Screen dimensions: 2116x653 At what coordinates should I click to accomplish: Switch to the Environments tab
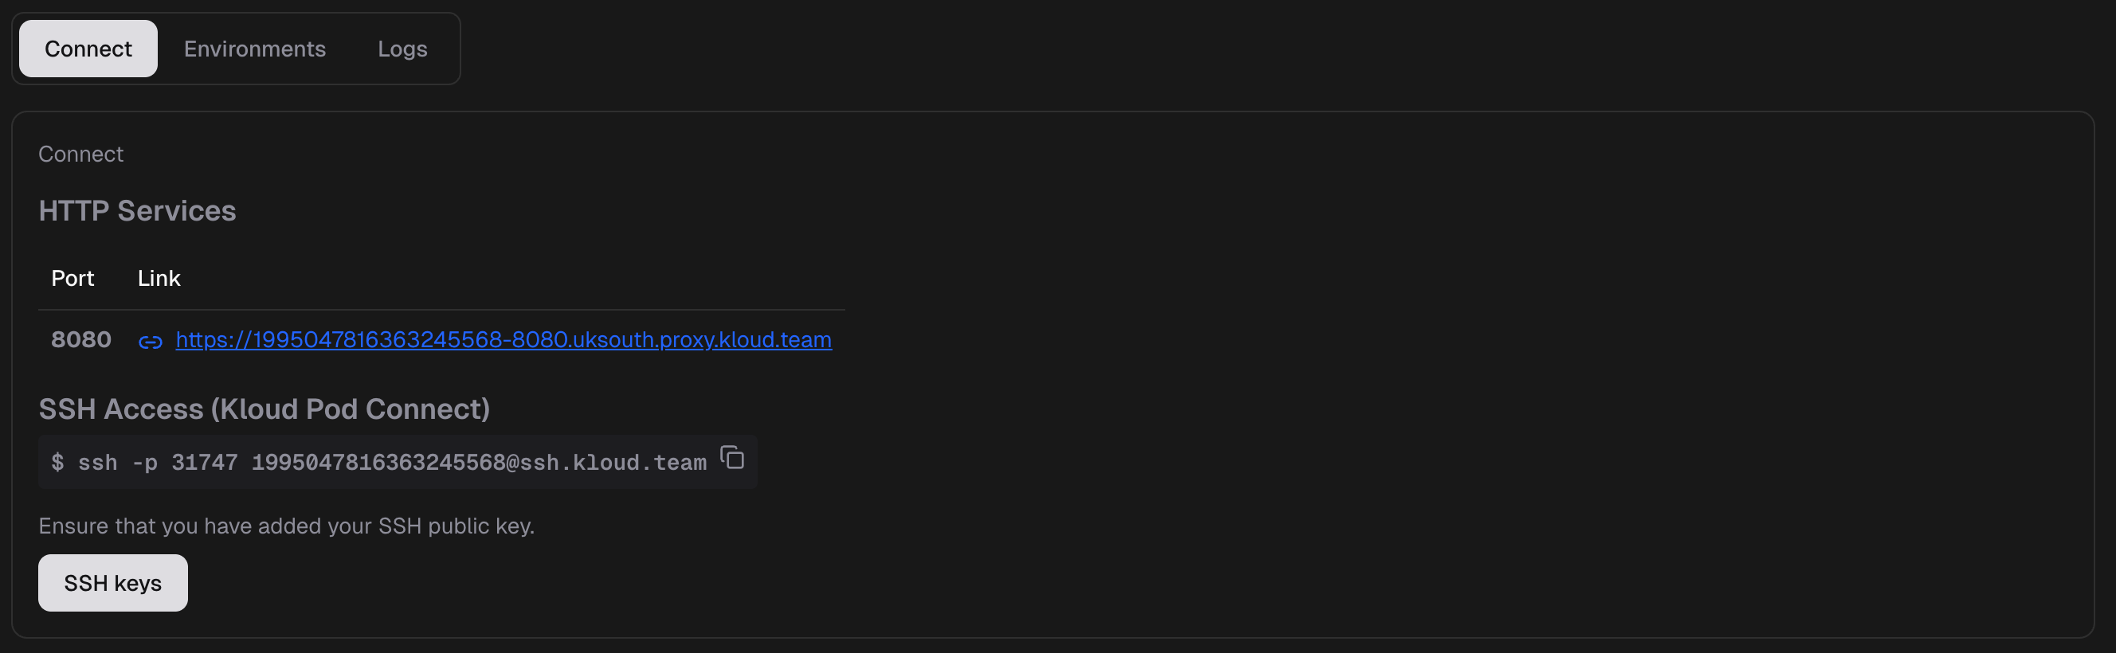(255, 49)
